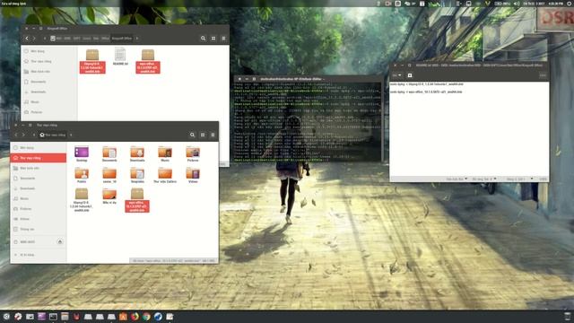Open search in the Kingsoft Office file window
574x323 pixels.
click(x=203, y=38)
